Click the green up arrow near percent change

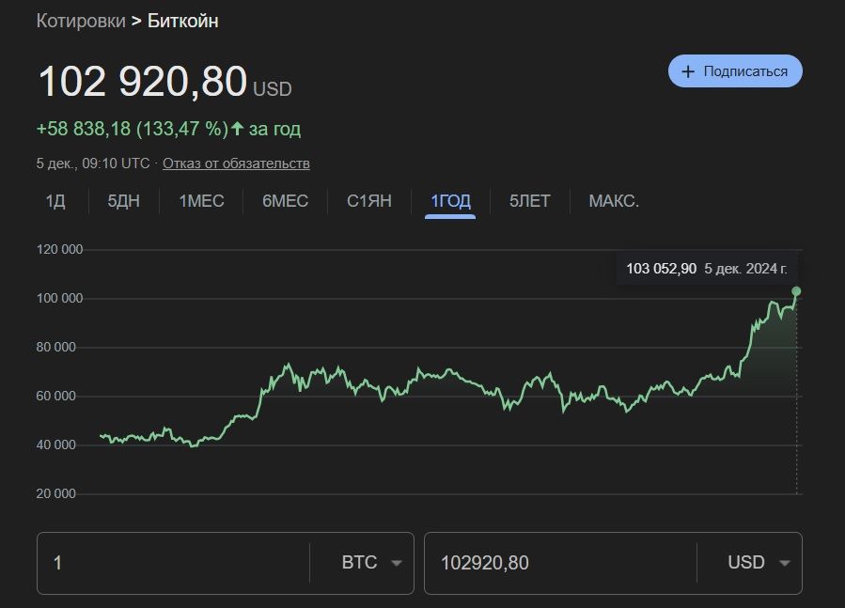[237, 129]
